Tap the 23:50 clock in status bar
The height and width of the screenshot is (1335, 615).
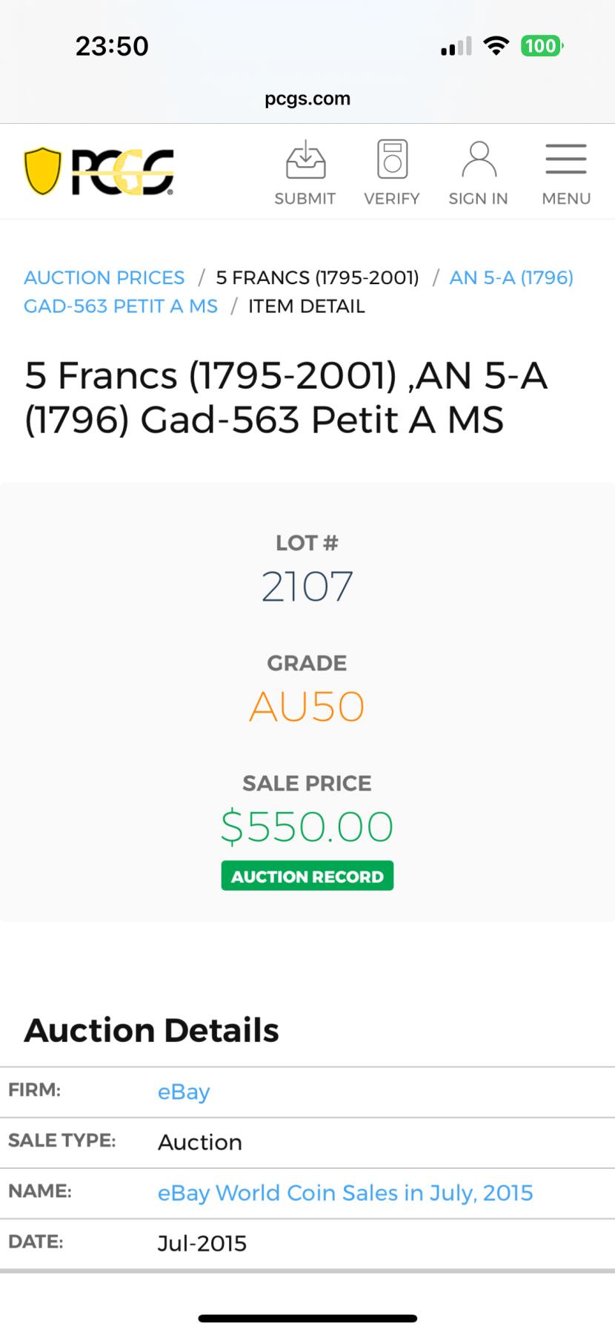(112, 46)
